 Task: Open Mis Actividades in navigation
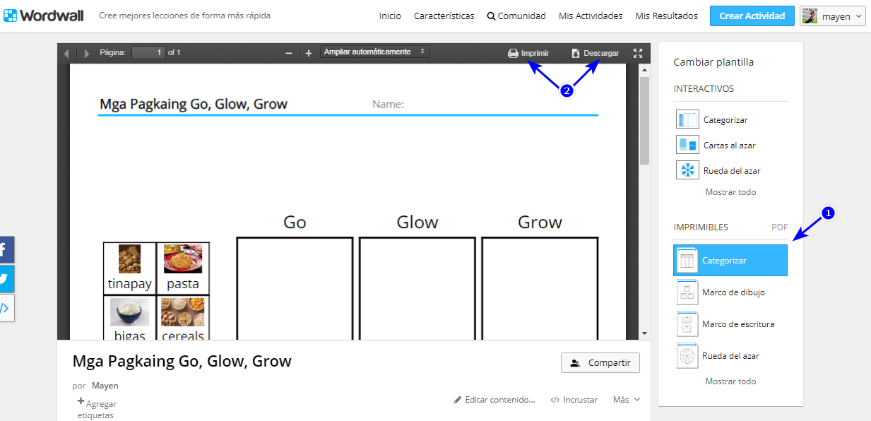pyautogui.click(x=591, y=16)
